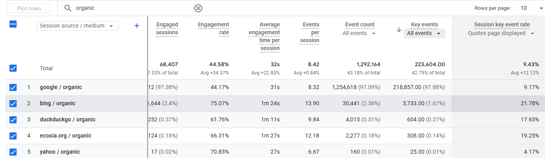
Task: Deselect the bing / organic checkbox
Action: pos(13,103)
